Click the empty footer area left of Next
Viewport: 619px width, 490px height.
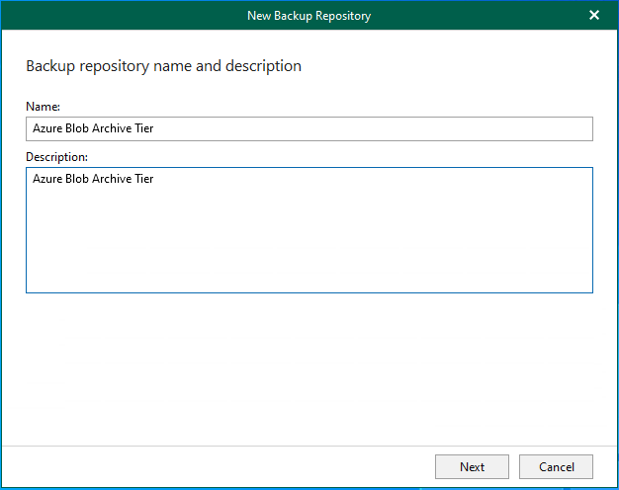click(x=218, y=466)
